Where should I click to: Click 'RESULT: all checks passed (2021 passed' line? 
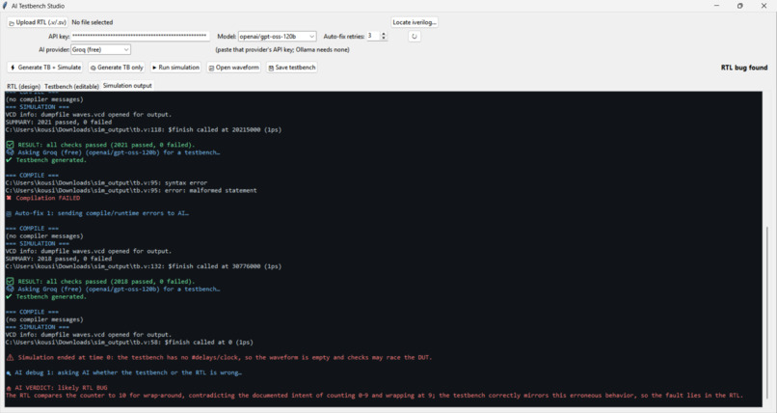pyautogui.click(x=100, y=145)
